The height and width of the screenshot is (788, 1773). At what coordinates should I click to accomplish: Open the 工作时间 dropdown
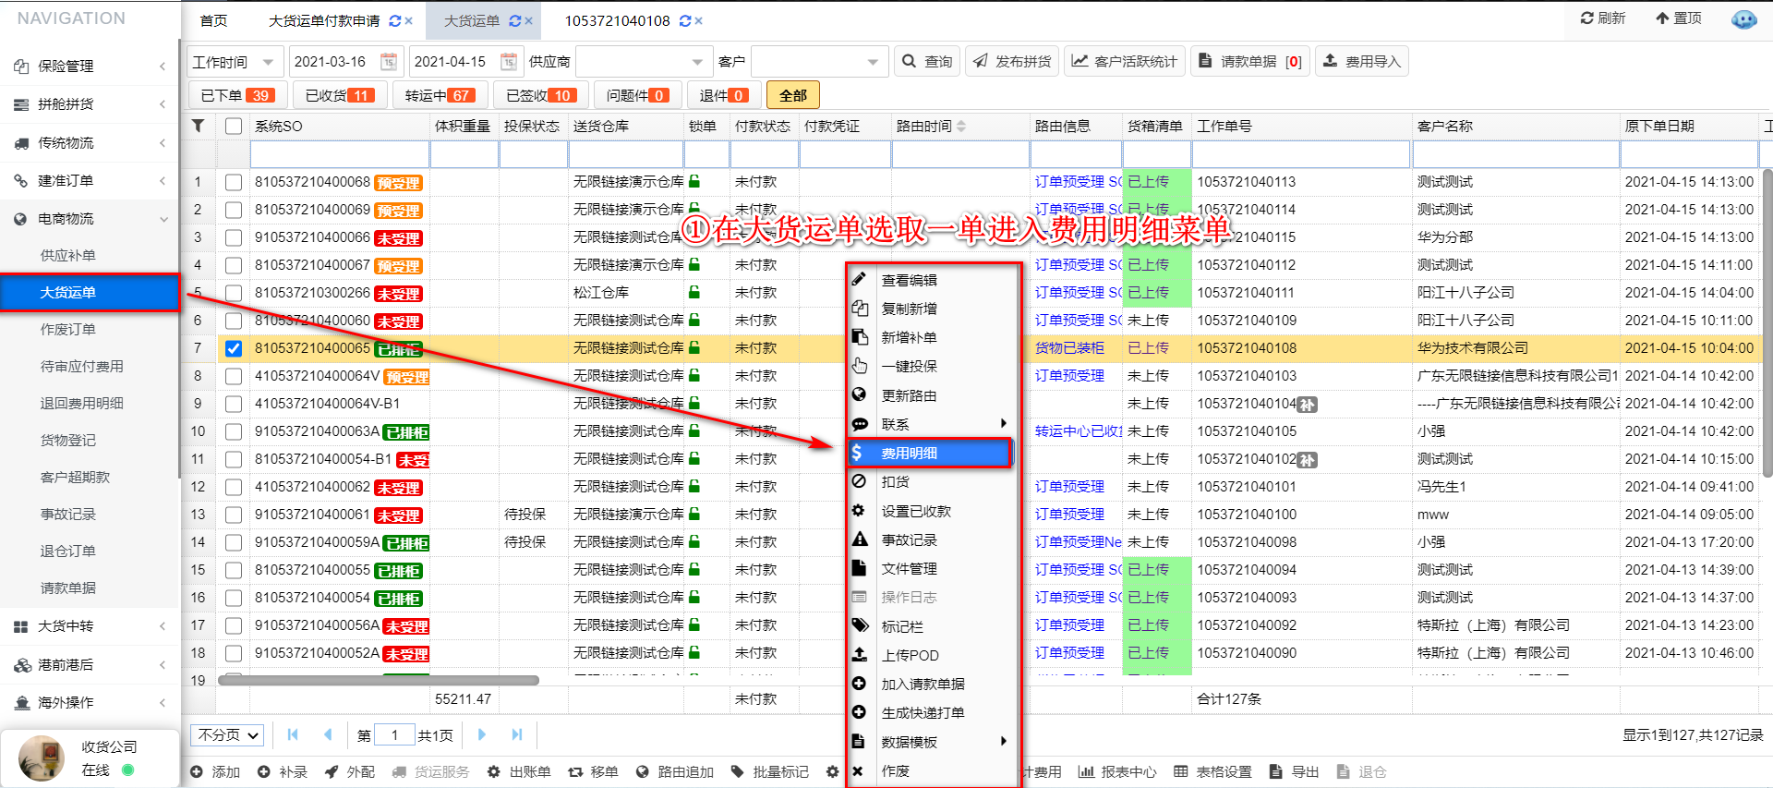pyautogui.click(x=234, y=62)
